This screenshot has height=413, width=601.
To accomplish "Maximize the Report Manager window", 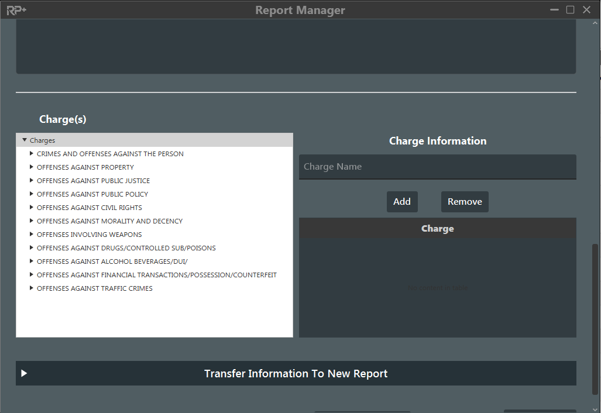I will click(570, 10).
